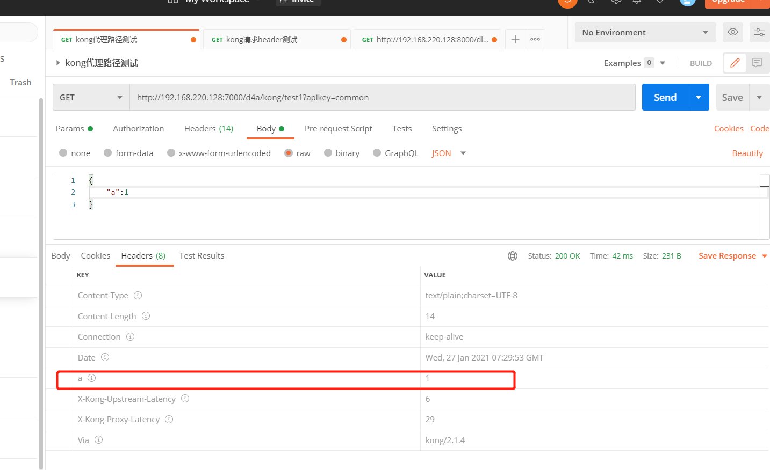The image size is (770, 470).
Task: Open Trash in the sidebar
Action: (x=20, y=82)
